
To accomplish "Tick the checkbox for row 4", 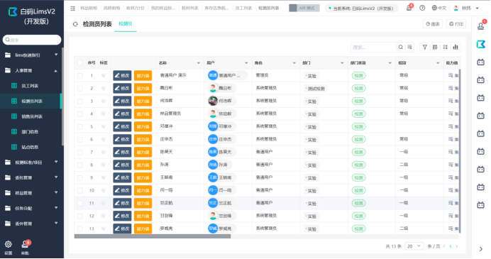I will click(x=80, y=114).
